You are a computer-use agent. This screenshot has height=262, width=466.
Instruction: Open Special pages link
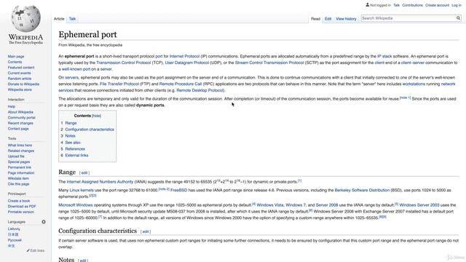(19, 162)
